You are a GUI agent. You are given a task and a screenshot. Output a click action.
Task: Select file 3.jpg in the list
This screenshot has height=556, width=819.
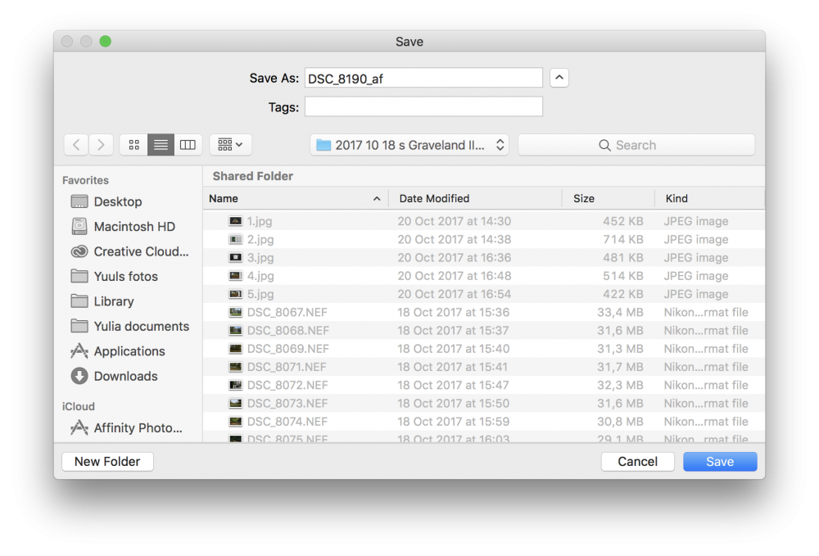coord(484,258)
